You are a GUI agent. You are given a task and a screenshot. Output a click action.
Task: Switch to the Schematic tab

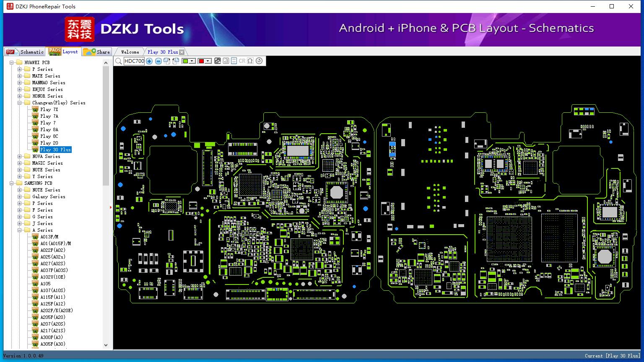[x=25, y=52]
